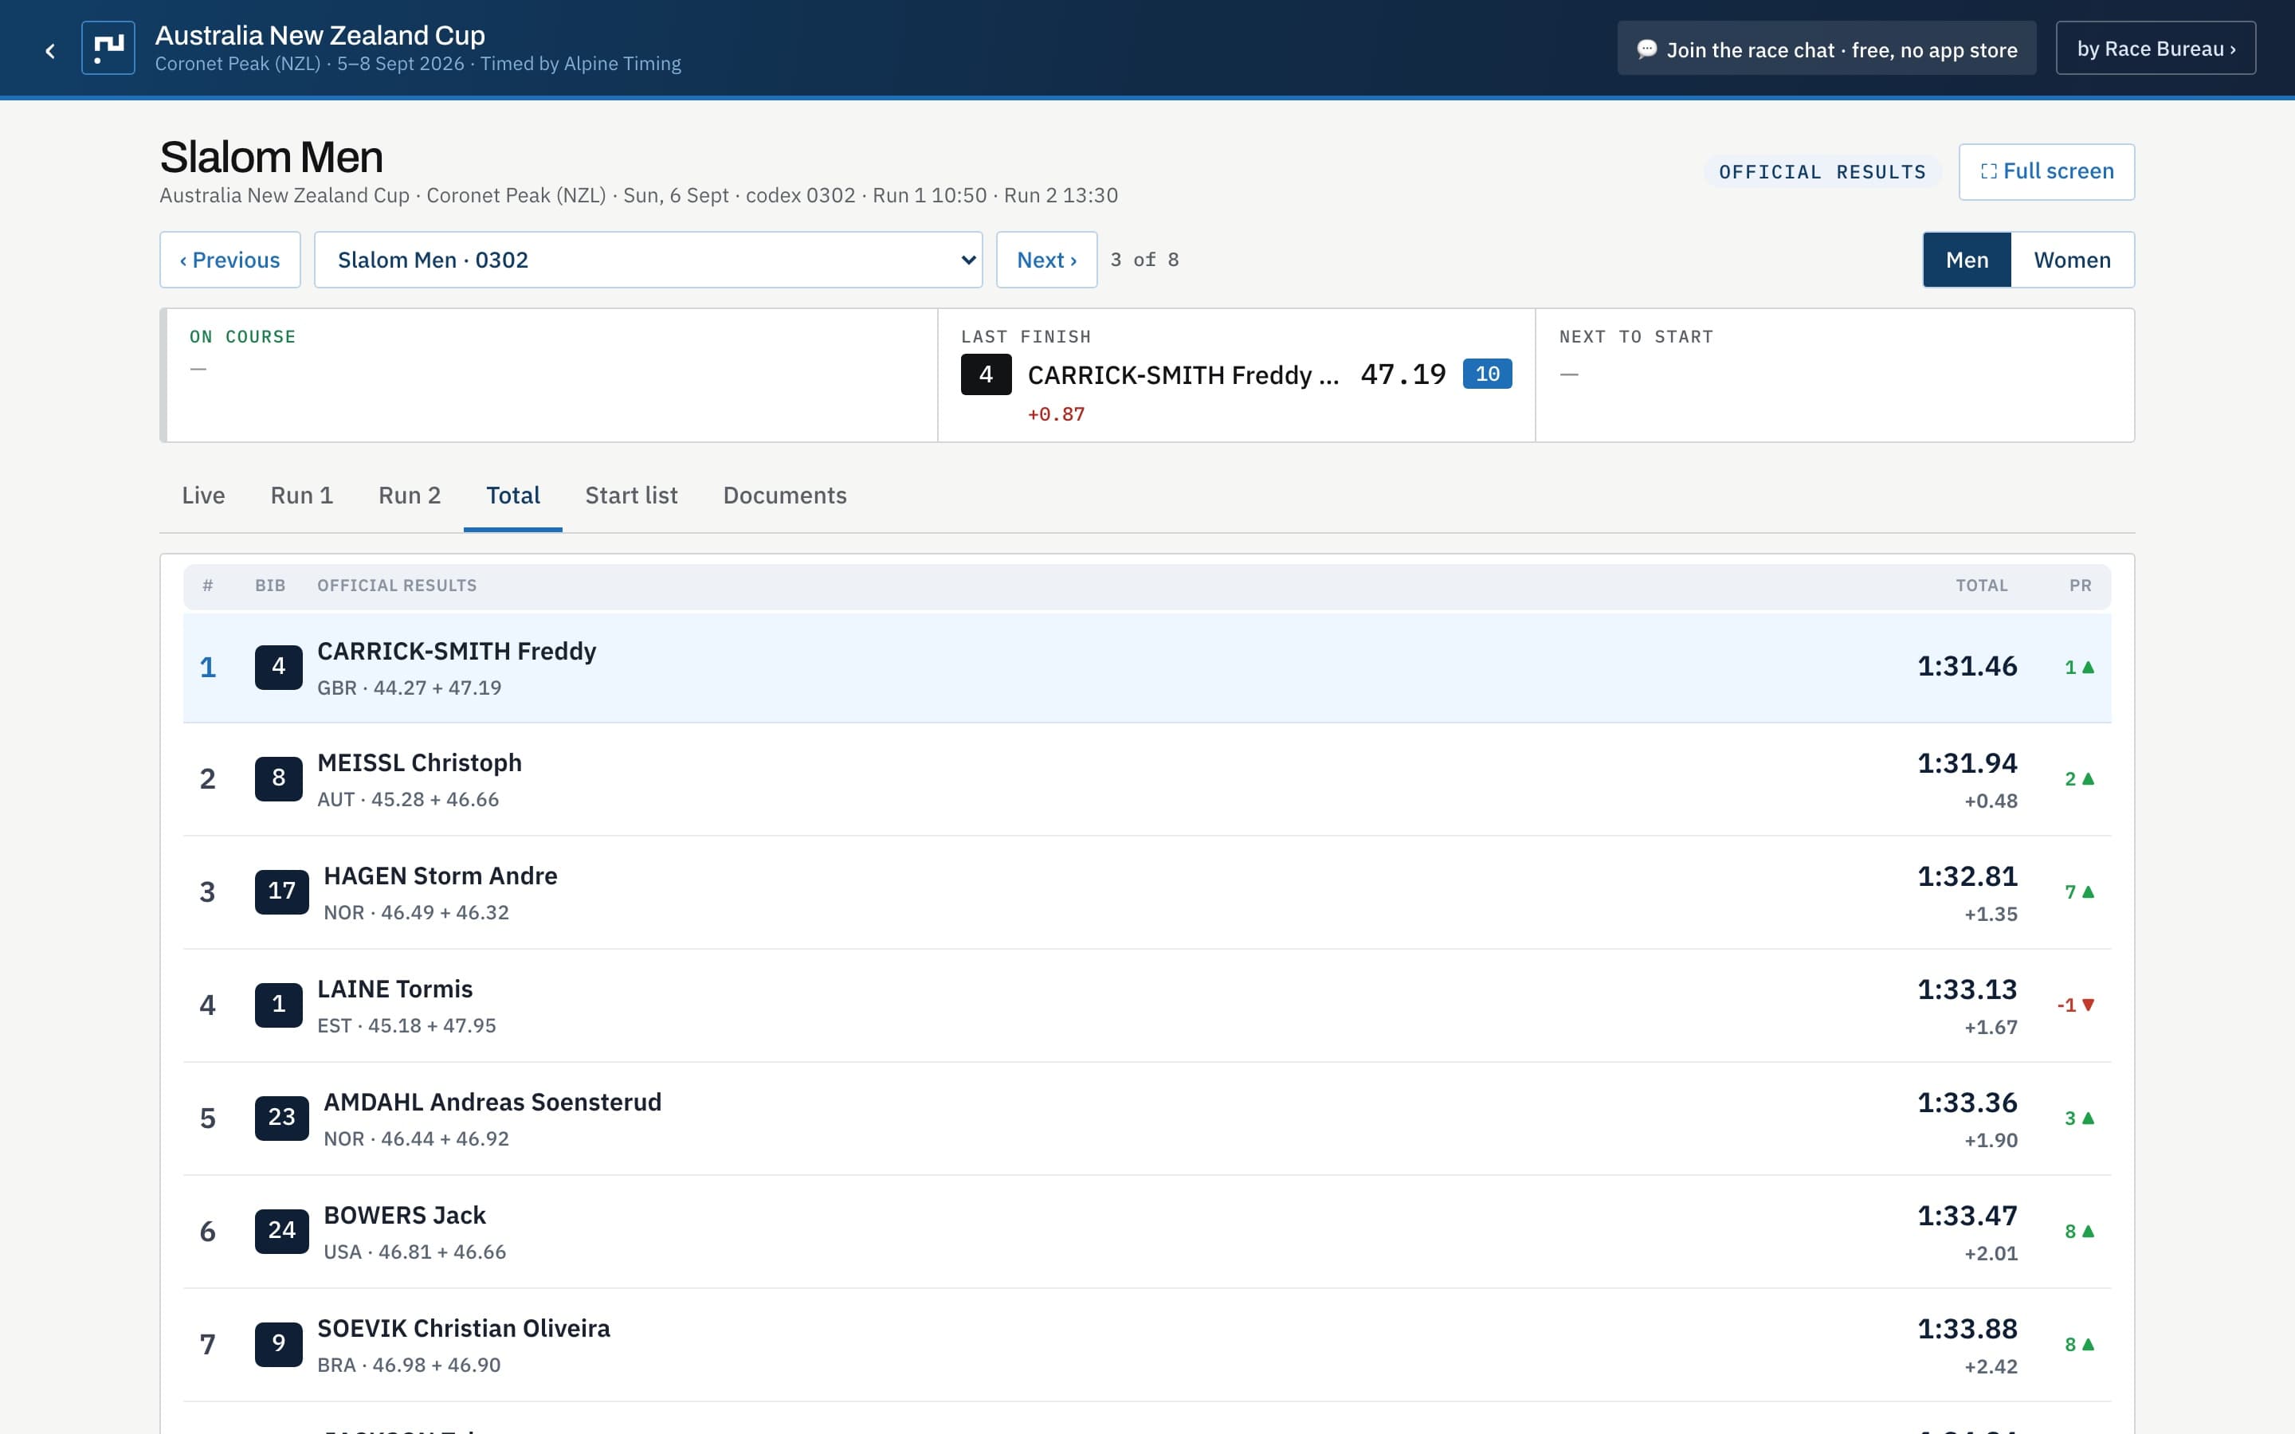Click the Full screen button

pyautogui.click(x=2046, y=171)
